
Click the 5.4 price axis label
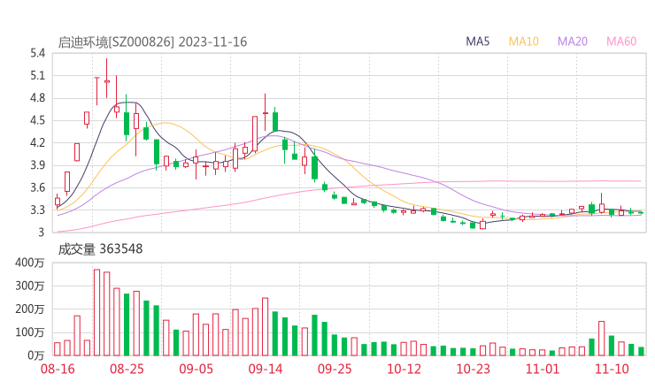[x=37, y=53]
